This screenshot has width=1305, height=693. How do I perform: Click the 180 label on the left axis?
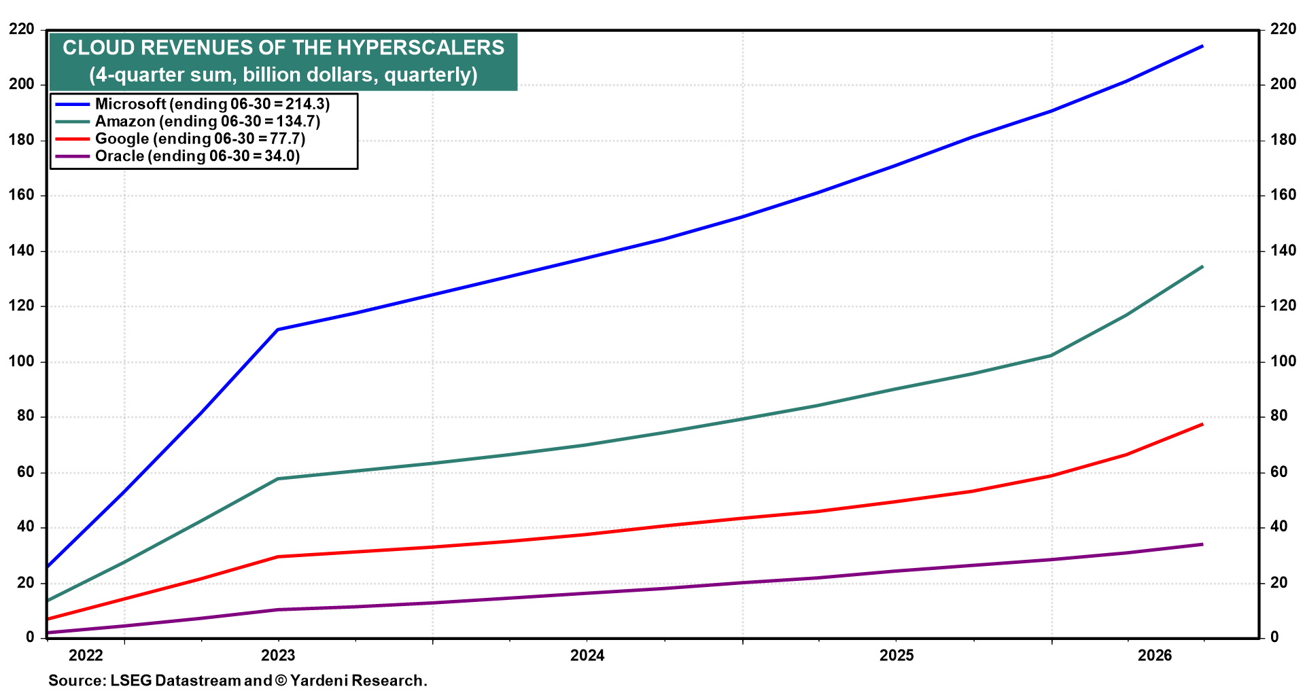click(x=21, y=140)
